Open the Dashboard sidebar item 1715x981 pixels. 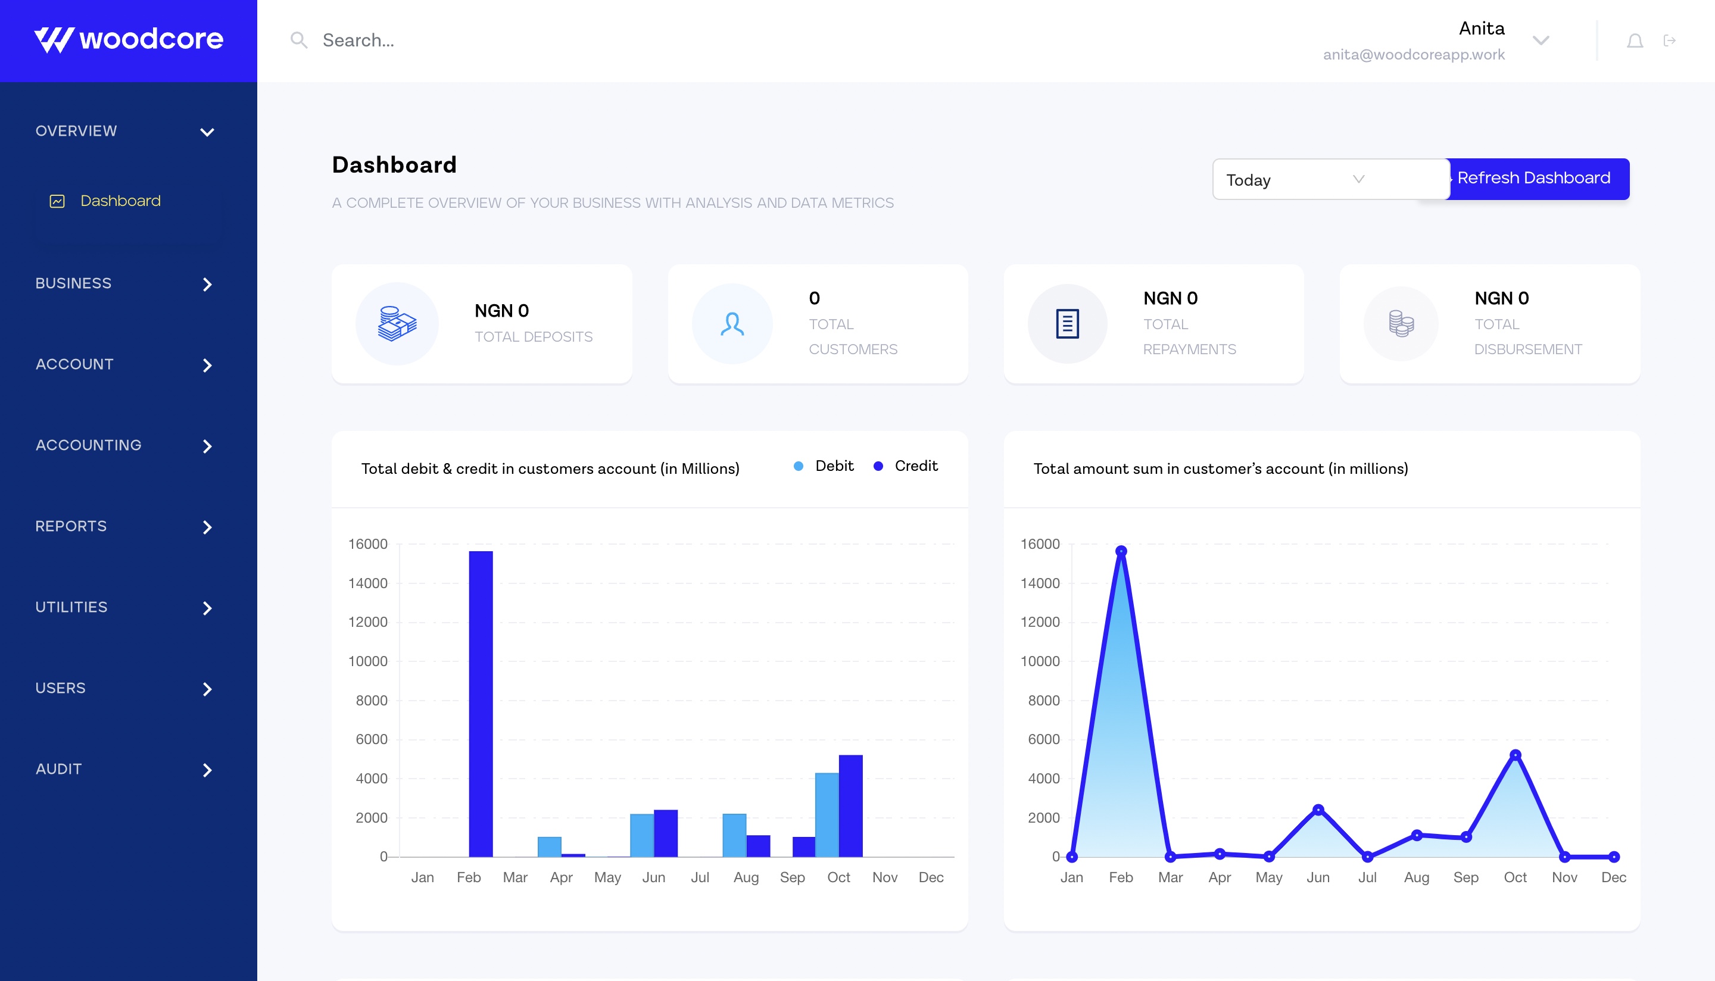pyautogui.click(x=120, y=201)
